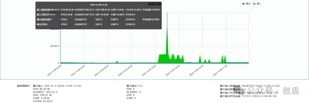Viewport: 309px width, 103px height.
Task: Click the 最大输出: 0 () summary line
Action: click(134, 86)
